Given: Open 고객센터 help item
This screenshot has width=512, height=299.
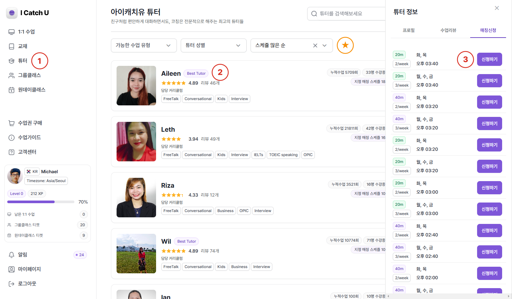Looking at the screenshot, I should point(22,152).
